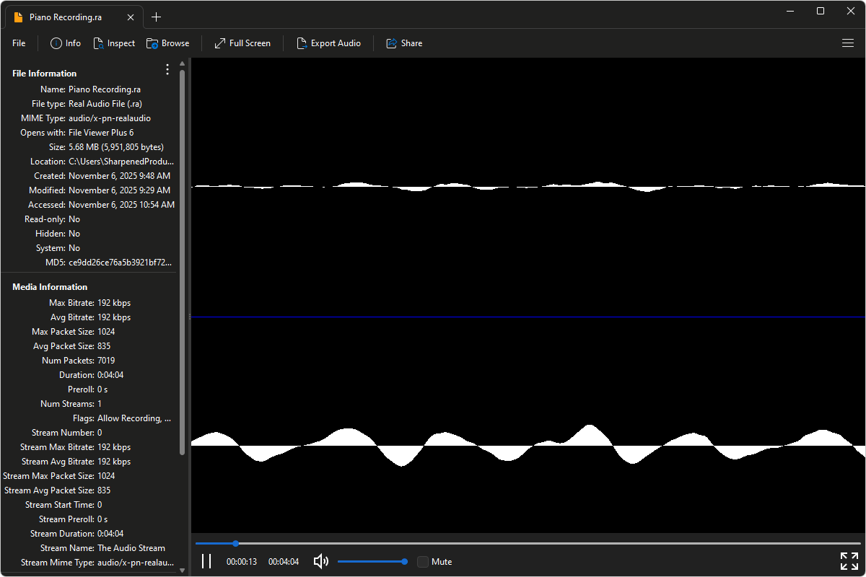Open the File menu

pos(19,43)
